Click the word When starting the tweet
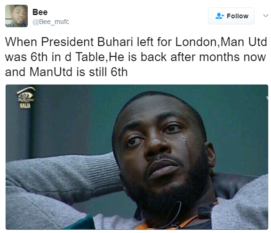 [x=21, y=42]
